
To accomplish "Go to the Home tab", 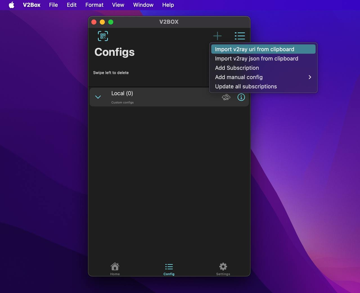I will click(115, 269).
